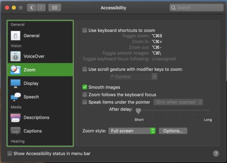Screen dimensions: 227x163
Task: Show all preferences grid icon
Action: point(55,7)
